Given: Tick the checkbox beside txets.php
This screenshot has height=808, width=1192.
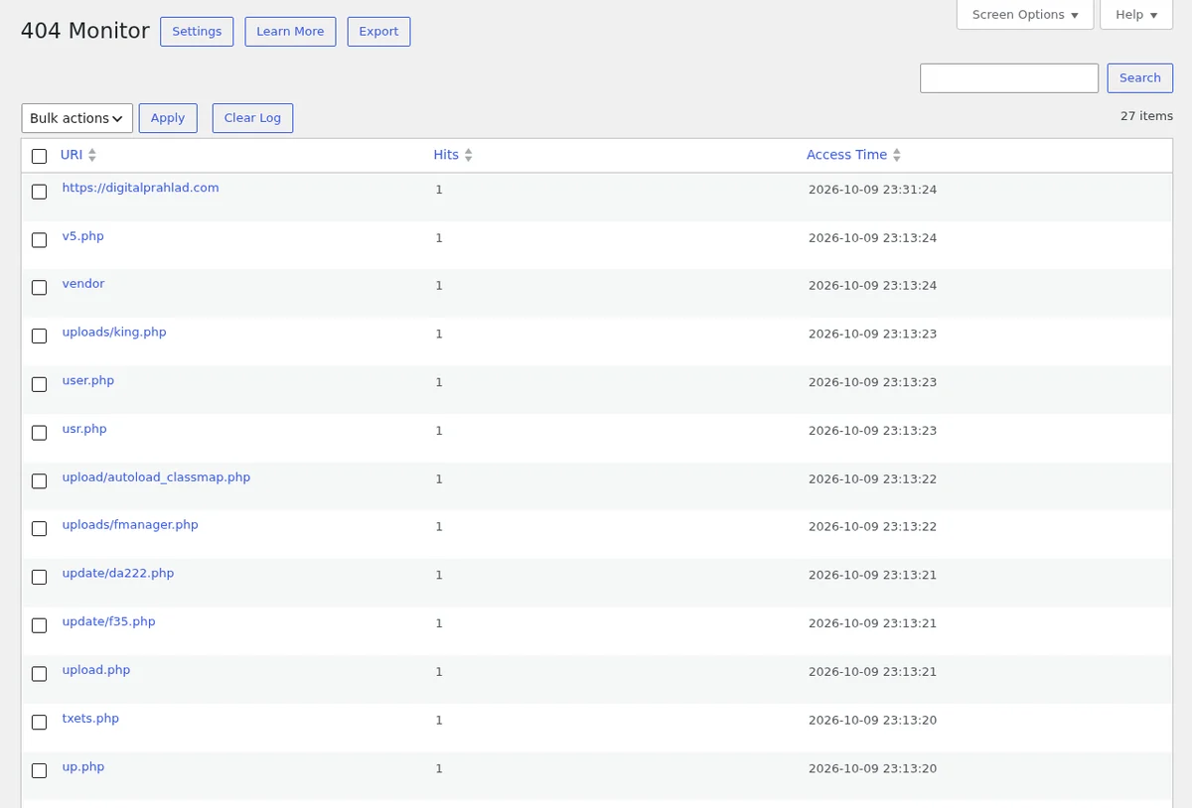Looking at the screenshot, I should [x=39, y=722].
